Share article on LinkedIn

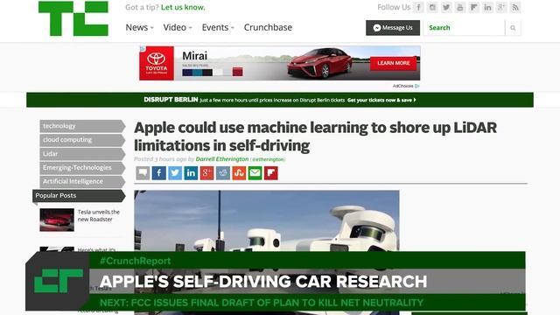tap(191, 173)
